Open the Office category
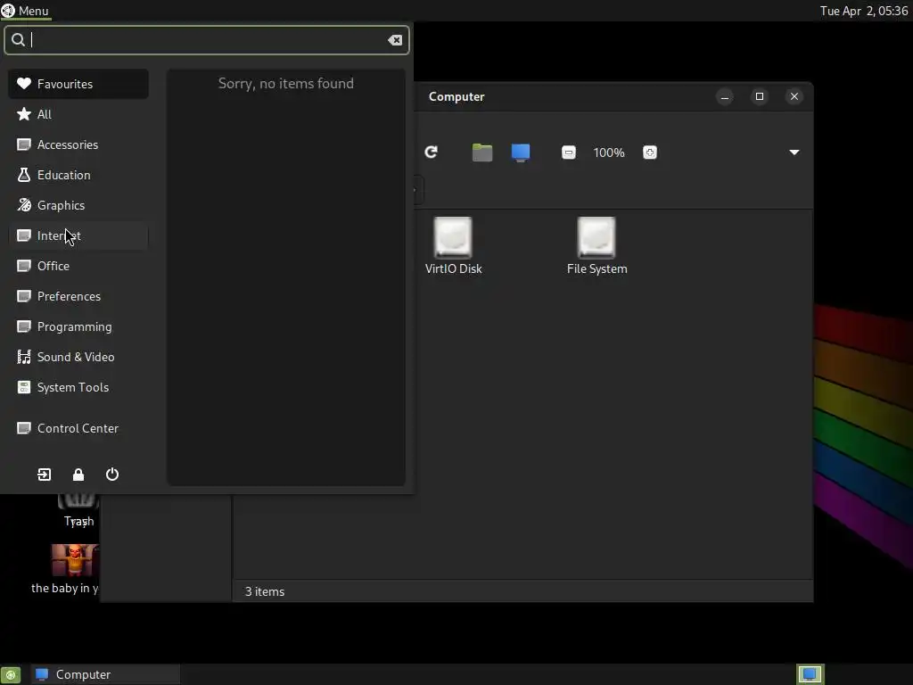The width and height of the screenshot is (913, 685). pos(78,266)
